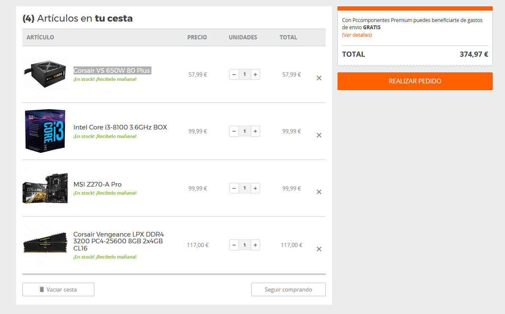This screenshot has height=314, width=505.
Task: Click the Intel Core i3-8100 quantity field
Action: point(245,131)
